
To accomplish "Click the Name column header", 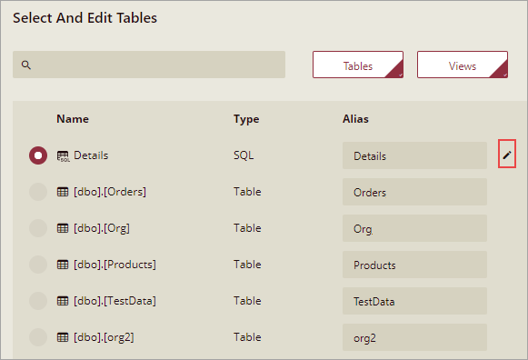I will pos(73,119).
